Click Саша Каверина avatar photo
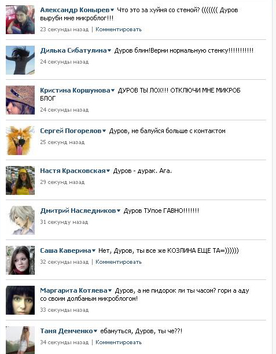Screen dimensions: 276x354 click(20, 260)
